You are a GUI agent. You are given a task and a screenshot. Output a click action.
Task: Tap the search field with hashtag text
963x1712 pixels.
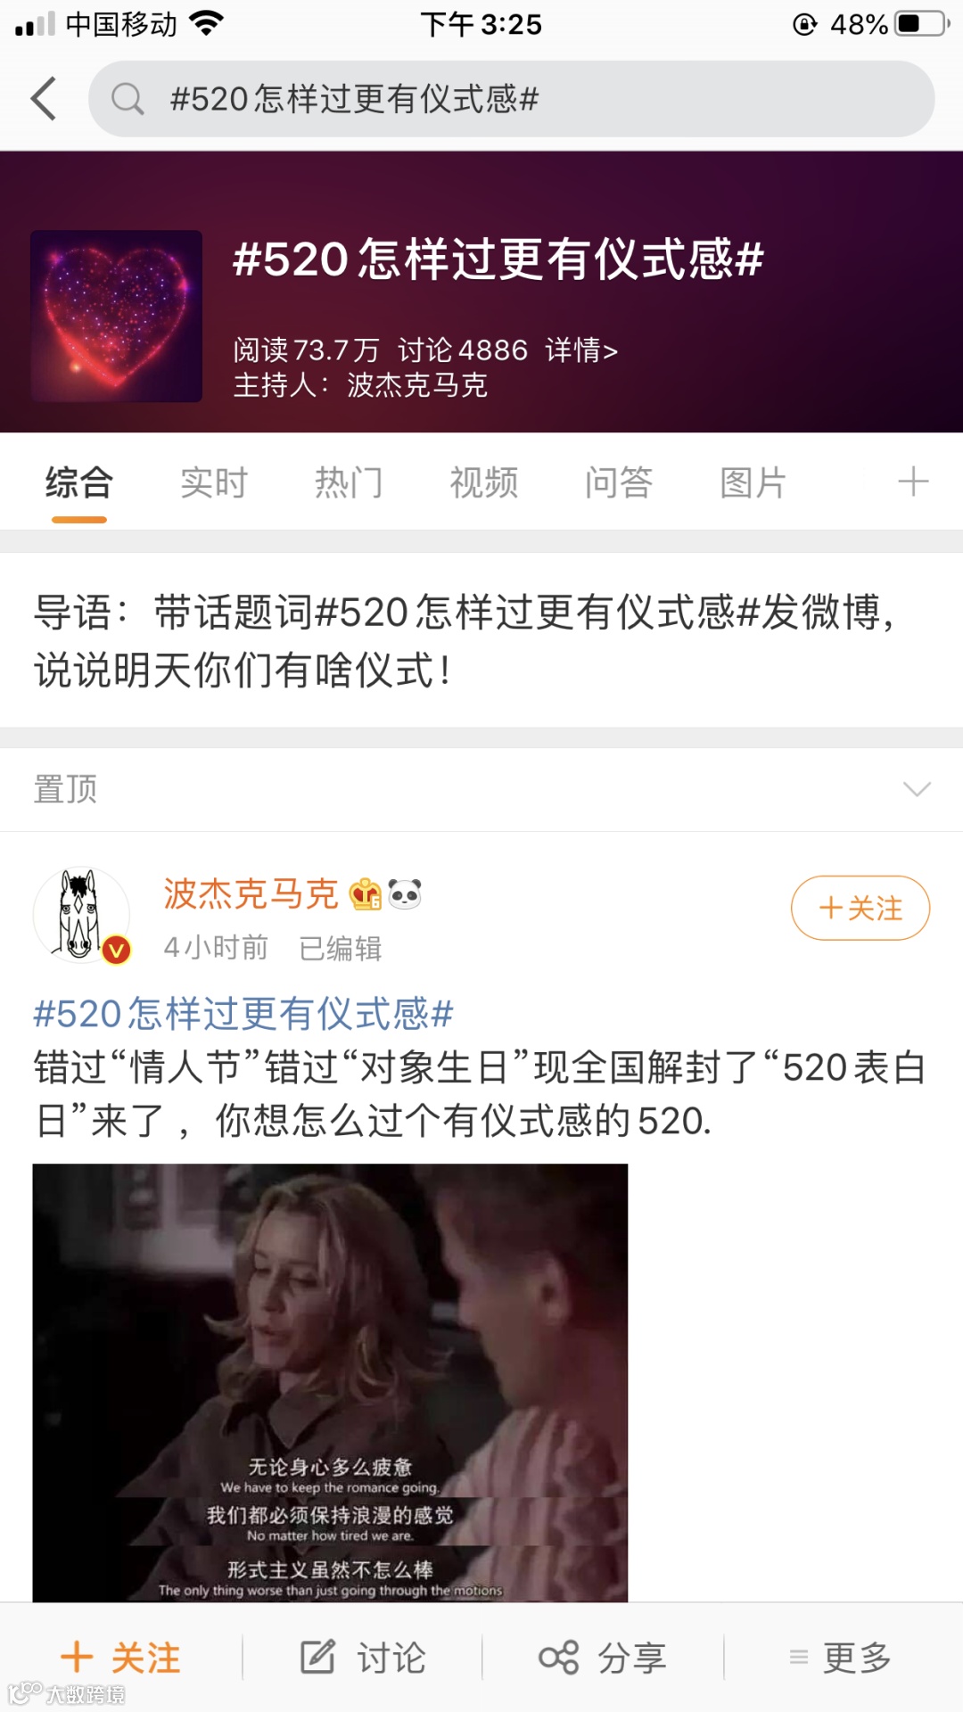pyautogui.click(x=511, y=98)
